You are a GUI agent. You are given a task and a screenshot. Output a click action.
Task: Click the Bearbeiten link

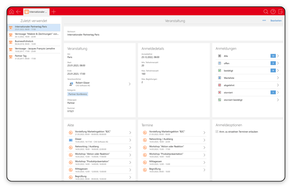pyautogui.click(x=276, y=21)
